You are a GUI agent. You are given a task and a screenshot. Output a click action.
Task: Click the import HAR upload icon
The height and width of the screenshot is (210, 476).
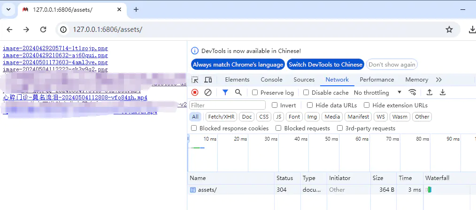click(x=429, y=92)
